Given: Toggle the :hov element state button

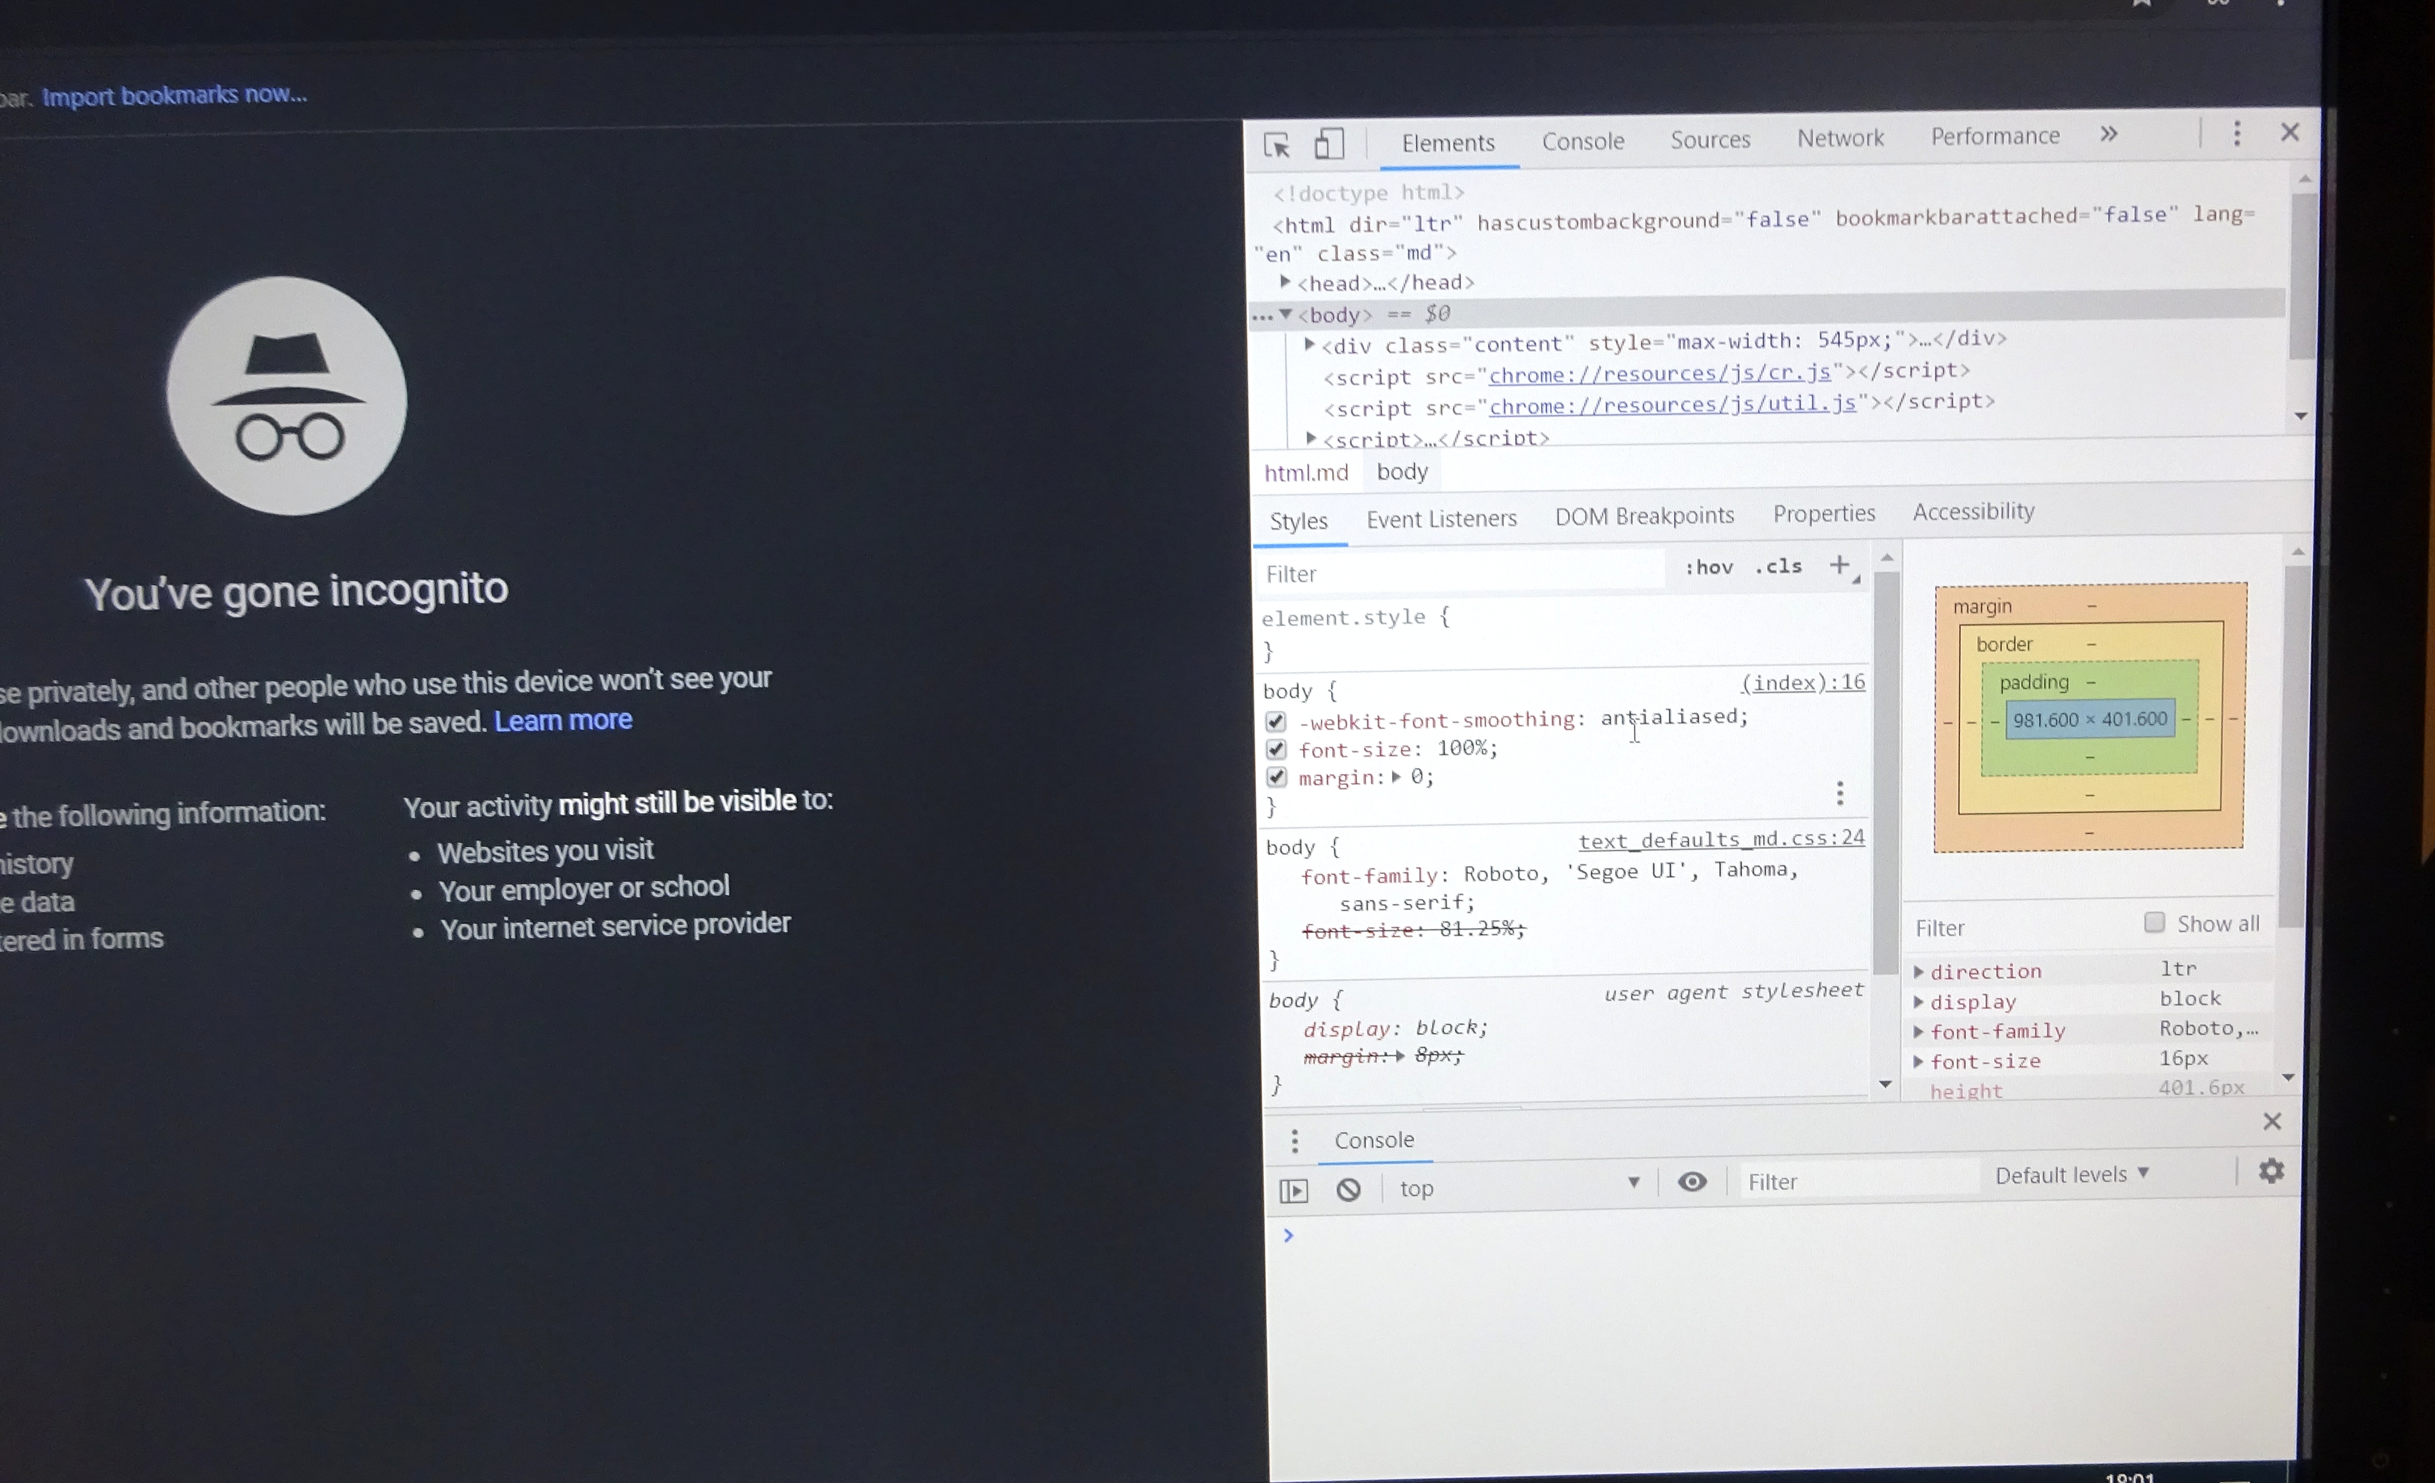Looking at the screenshot, I should (1709, 567).
